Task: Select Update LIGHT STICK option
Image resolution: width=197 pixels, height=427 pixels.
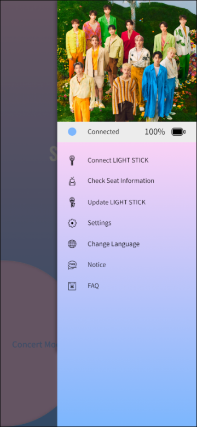Action: (117, 202)
